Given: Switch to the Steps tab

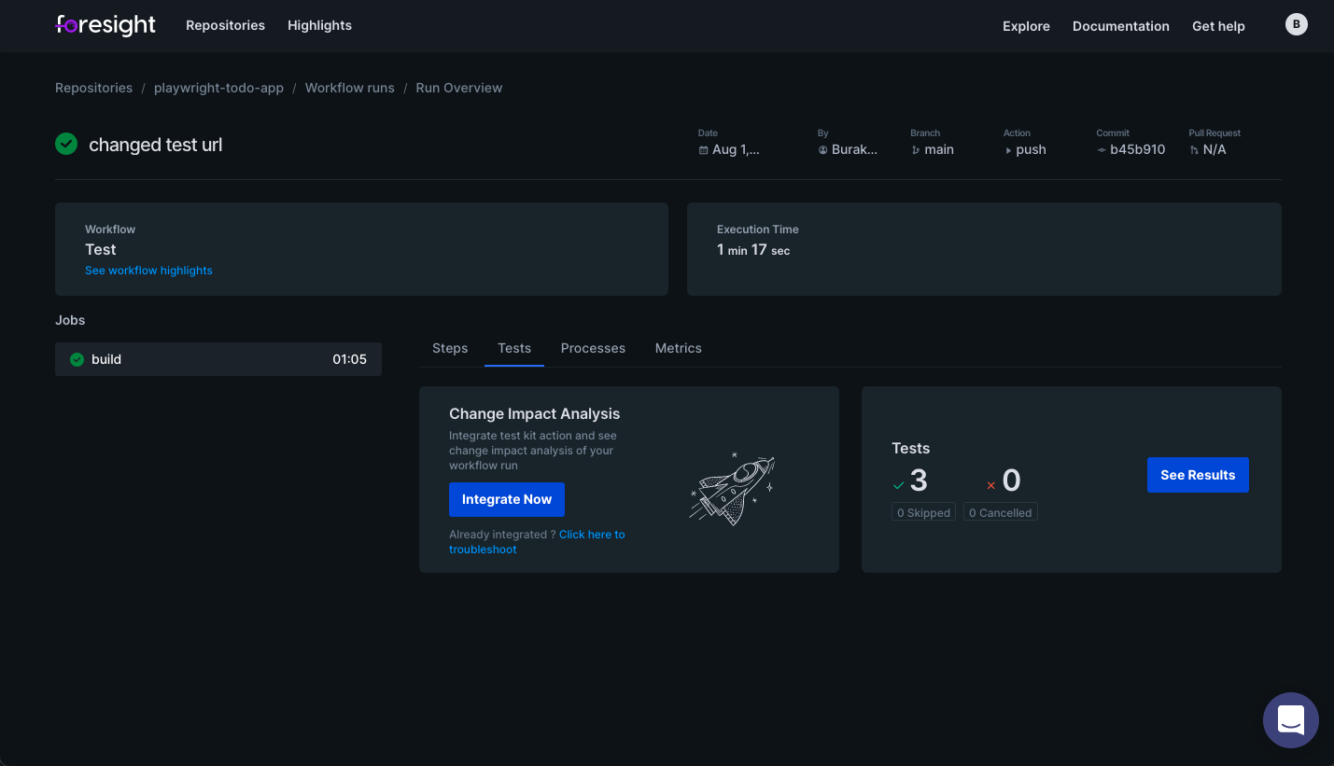Looking at the screenshot, I should [x=450, y=348].
